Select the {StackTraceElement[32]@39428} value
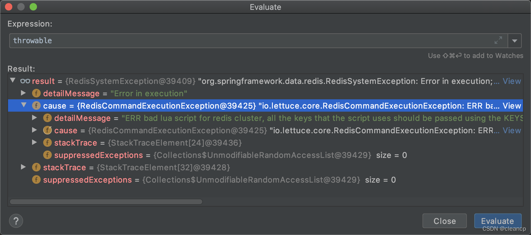 coord(163,167)
